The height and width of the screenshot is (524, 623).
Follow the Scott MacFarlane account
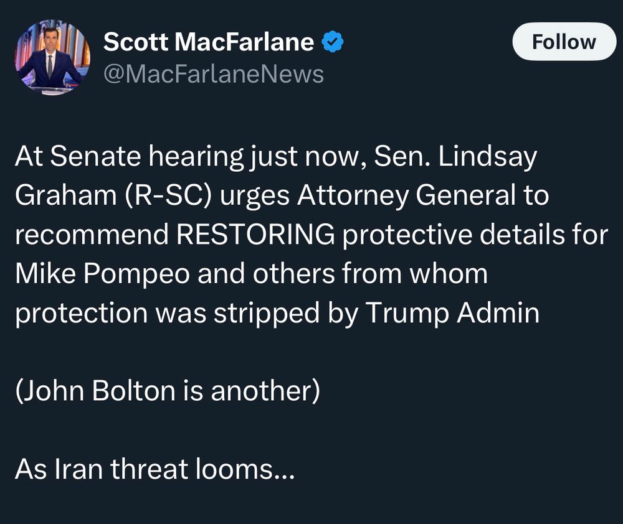[564, 42]
